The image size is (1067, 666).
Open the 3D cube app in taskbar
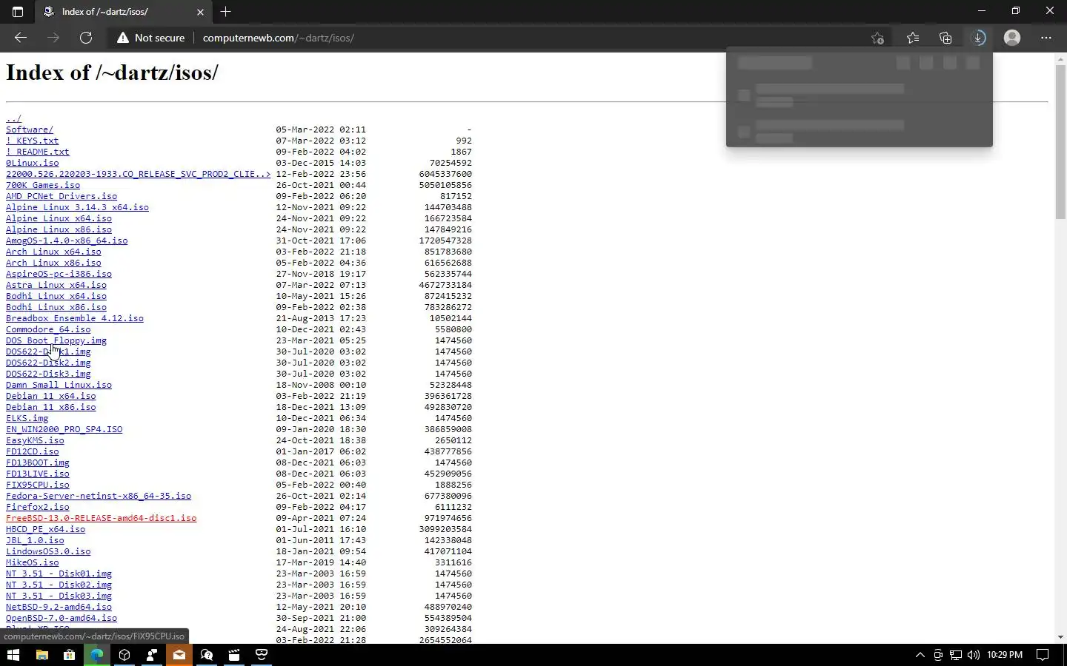[124, 655]
